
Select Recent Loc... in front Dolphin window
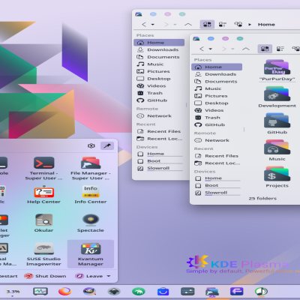point(217,163)
